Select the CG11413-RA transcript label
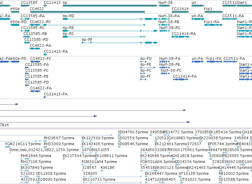 (x=56, y=52)
